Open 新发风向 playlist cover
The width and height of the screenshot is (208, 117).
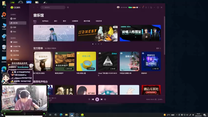coord(43,61)
